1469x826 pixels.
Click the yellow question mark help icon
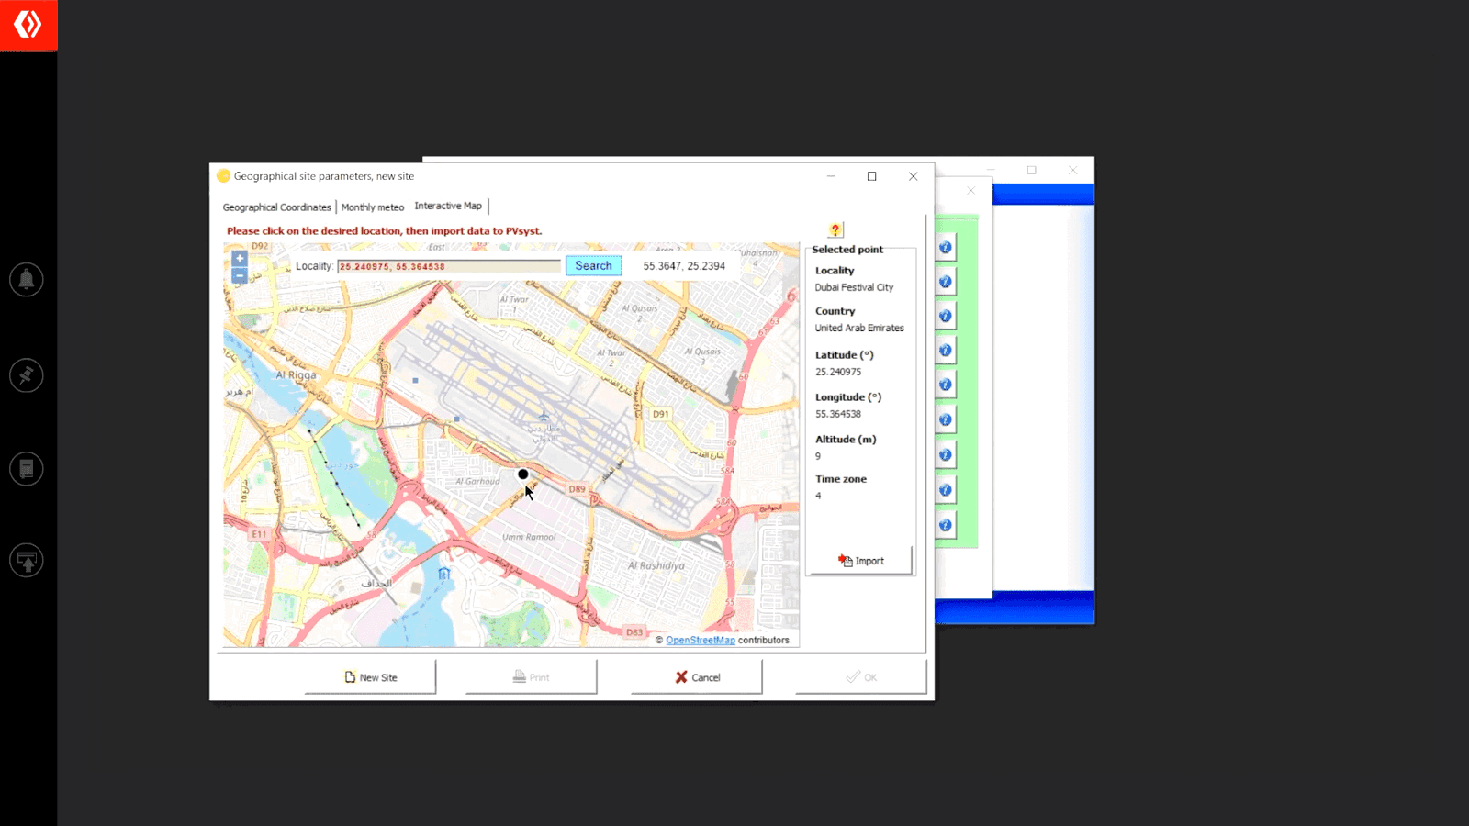click(835, 230)
